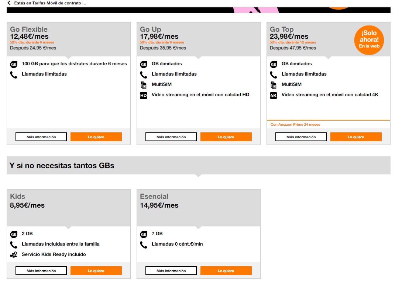
Task: Click the MultiSIM icon in Go Top card
Action: click(x=274, y=85)
